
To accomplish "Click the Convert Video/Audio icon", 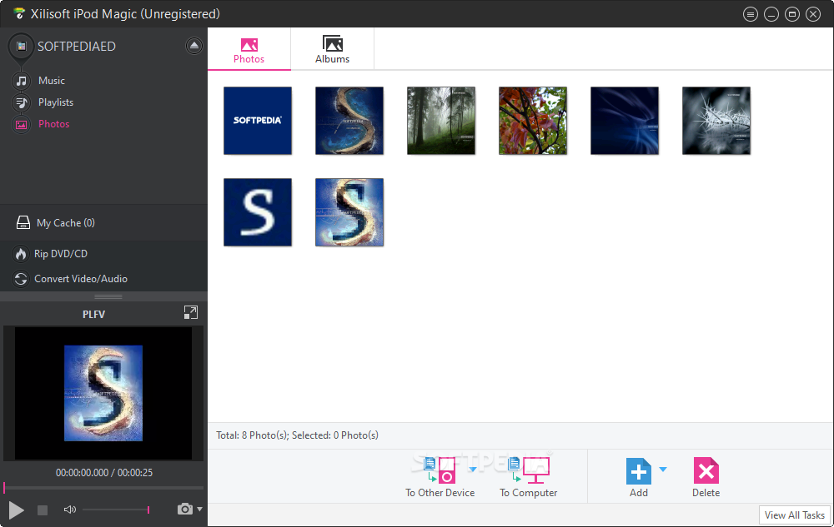I will coord(21,279).
